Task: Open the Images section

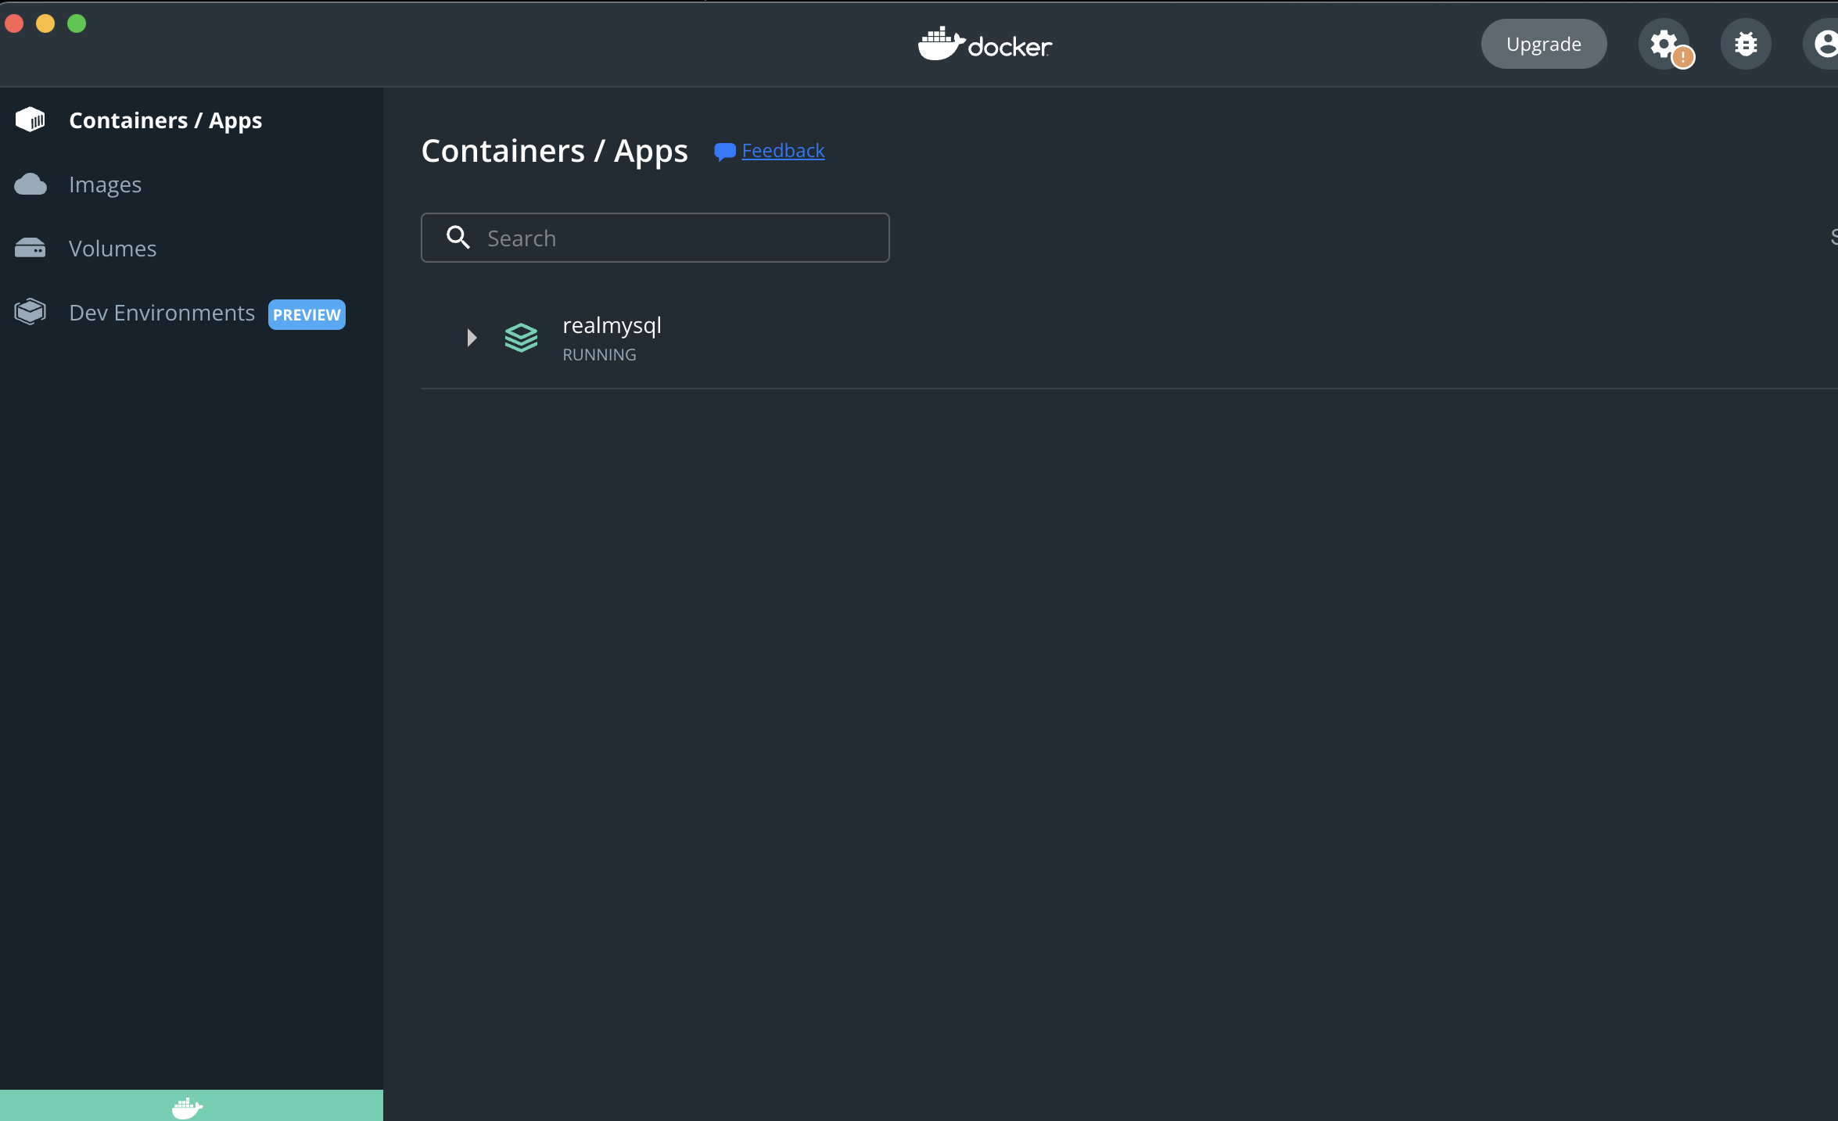Action: (105, 184)
